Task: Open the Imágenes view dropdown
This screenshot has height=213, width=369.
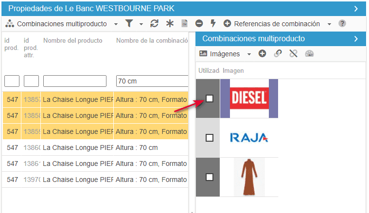Action: (249, 54)
